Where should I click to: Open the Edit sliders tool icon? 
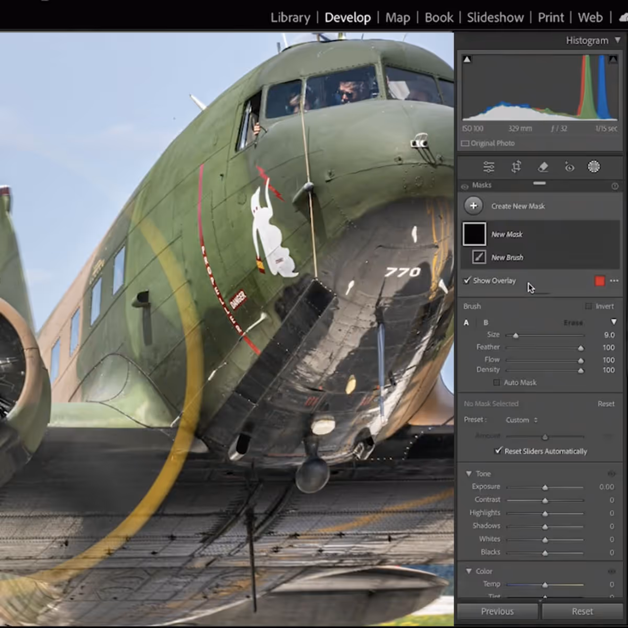coord(489,167)
